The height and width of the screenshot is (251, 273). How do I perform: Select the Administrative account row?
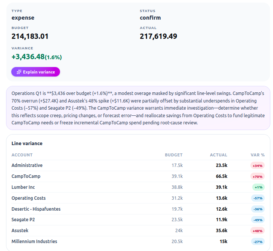point(138,165)
